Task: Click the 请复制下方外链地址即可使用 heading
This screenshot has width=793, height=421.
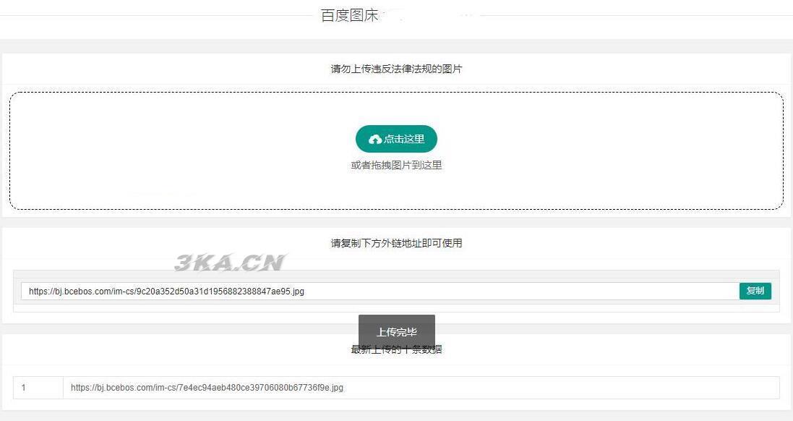Action: tap(396, 243)
